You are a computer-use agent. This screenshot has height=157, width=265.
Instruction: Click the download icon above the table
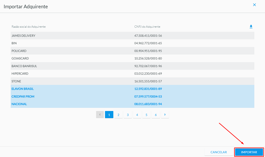click(251, 27)
